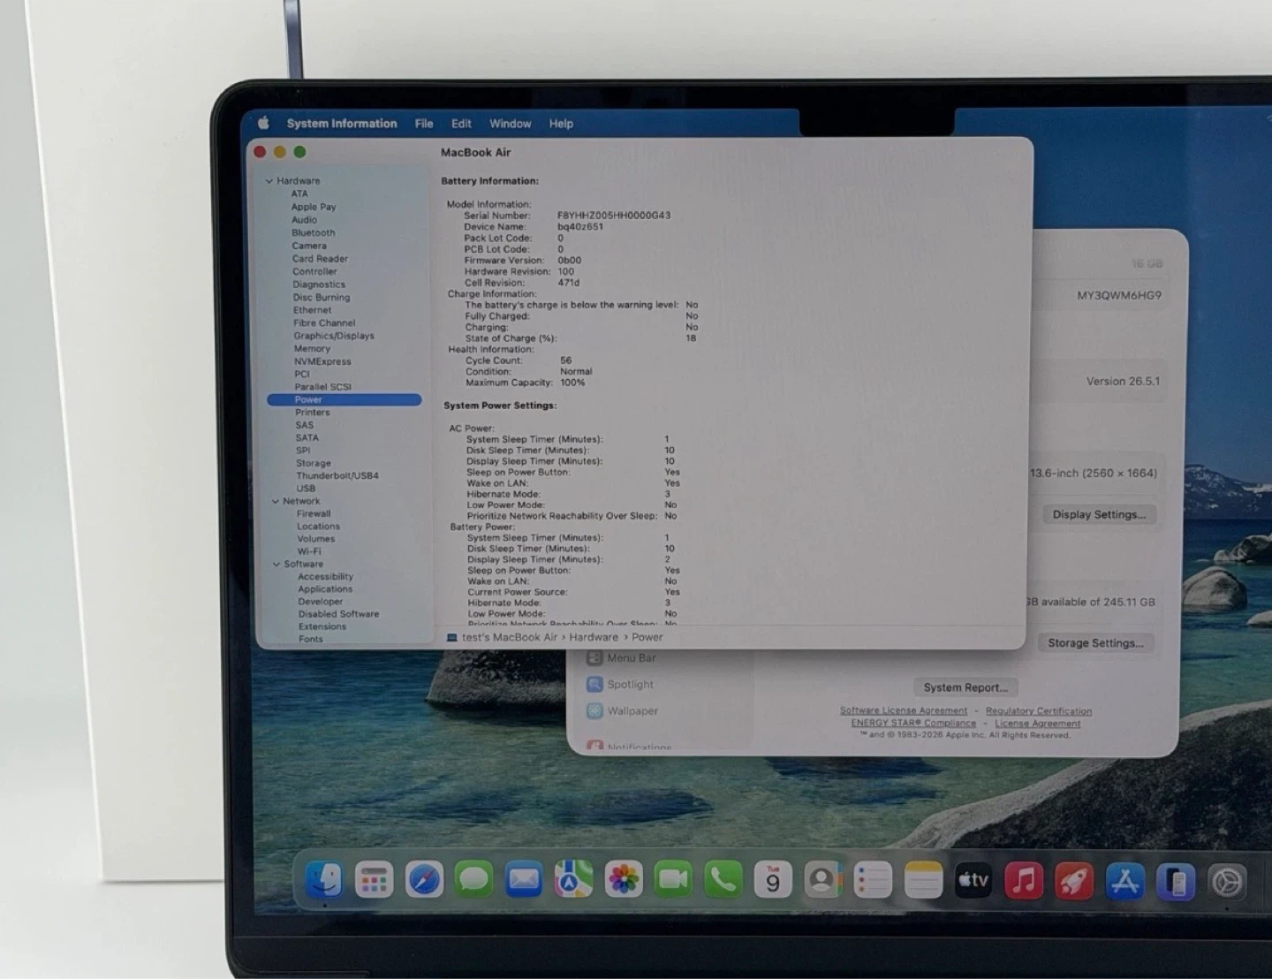Open Reminders in the Dock
This screenshot has height=979, width=1272.
point(873,880)
